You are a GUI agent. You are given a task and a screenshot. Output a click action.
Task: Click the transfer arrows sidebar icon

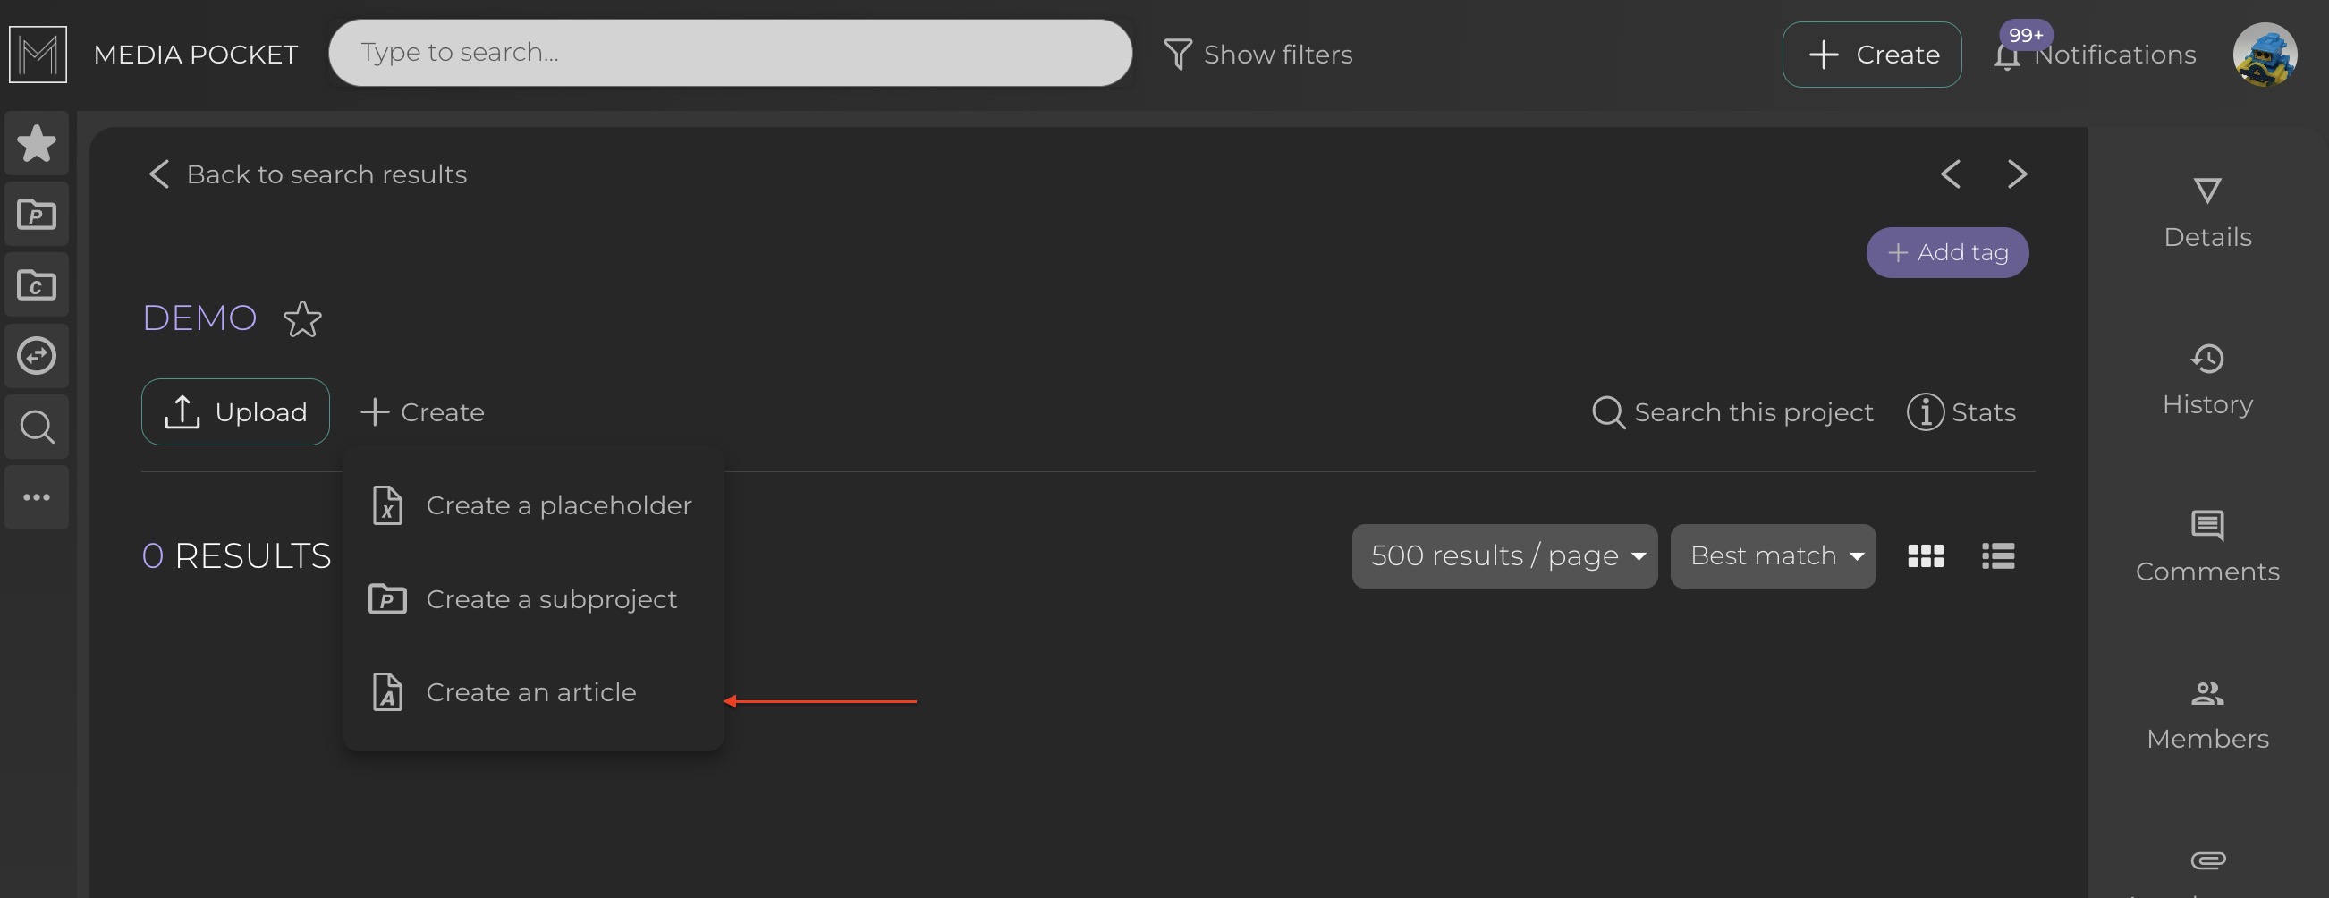pos(36,355)
